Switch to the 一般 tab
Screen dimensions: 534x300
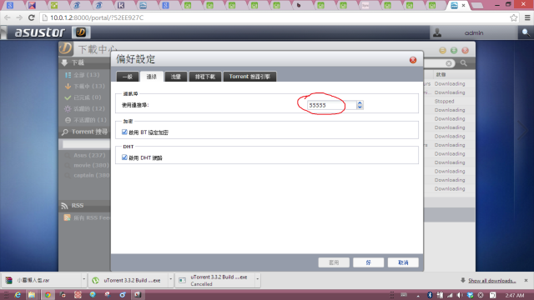click(x=128, y=77)
